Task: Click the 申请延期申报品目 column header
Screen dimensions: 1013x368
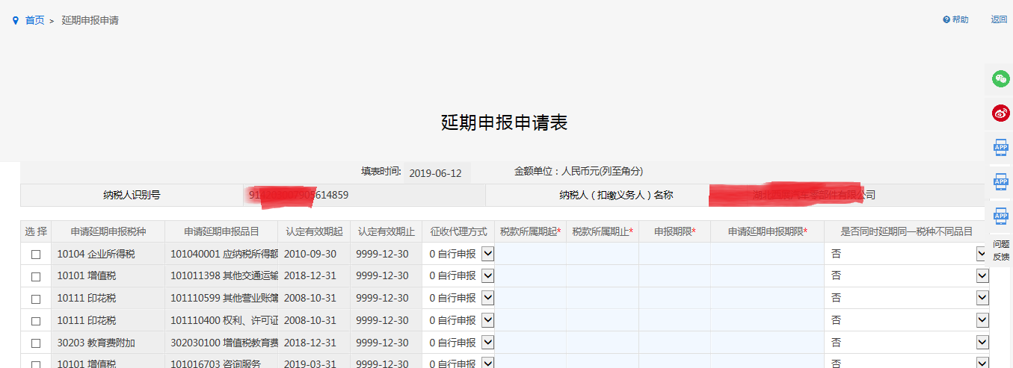Action: tap(221, 231)
